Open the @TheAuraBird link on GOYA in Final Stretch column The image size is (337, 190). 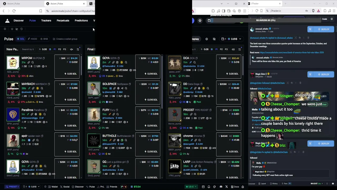[x=109, y=66]
